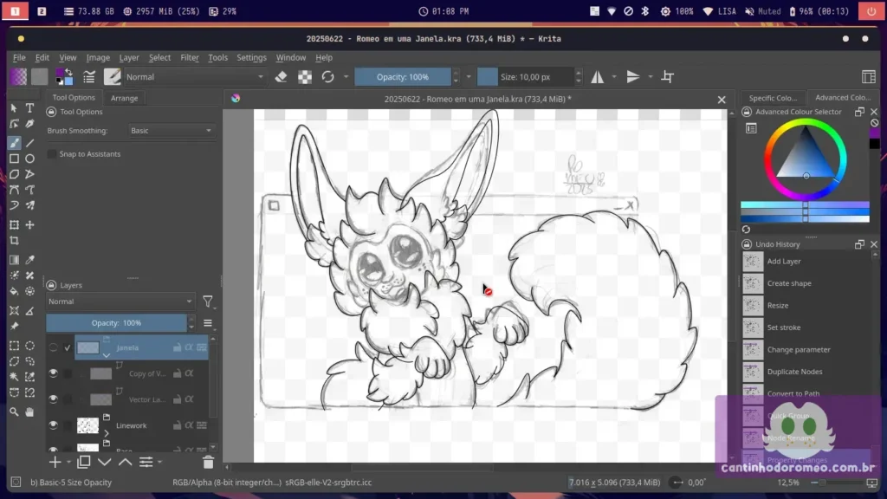Toggle lock on the Janela layer
This screenshot has width=887, height=499.
point(177,348)
